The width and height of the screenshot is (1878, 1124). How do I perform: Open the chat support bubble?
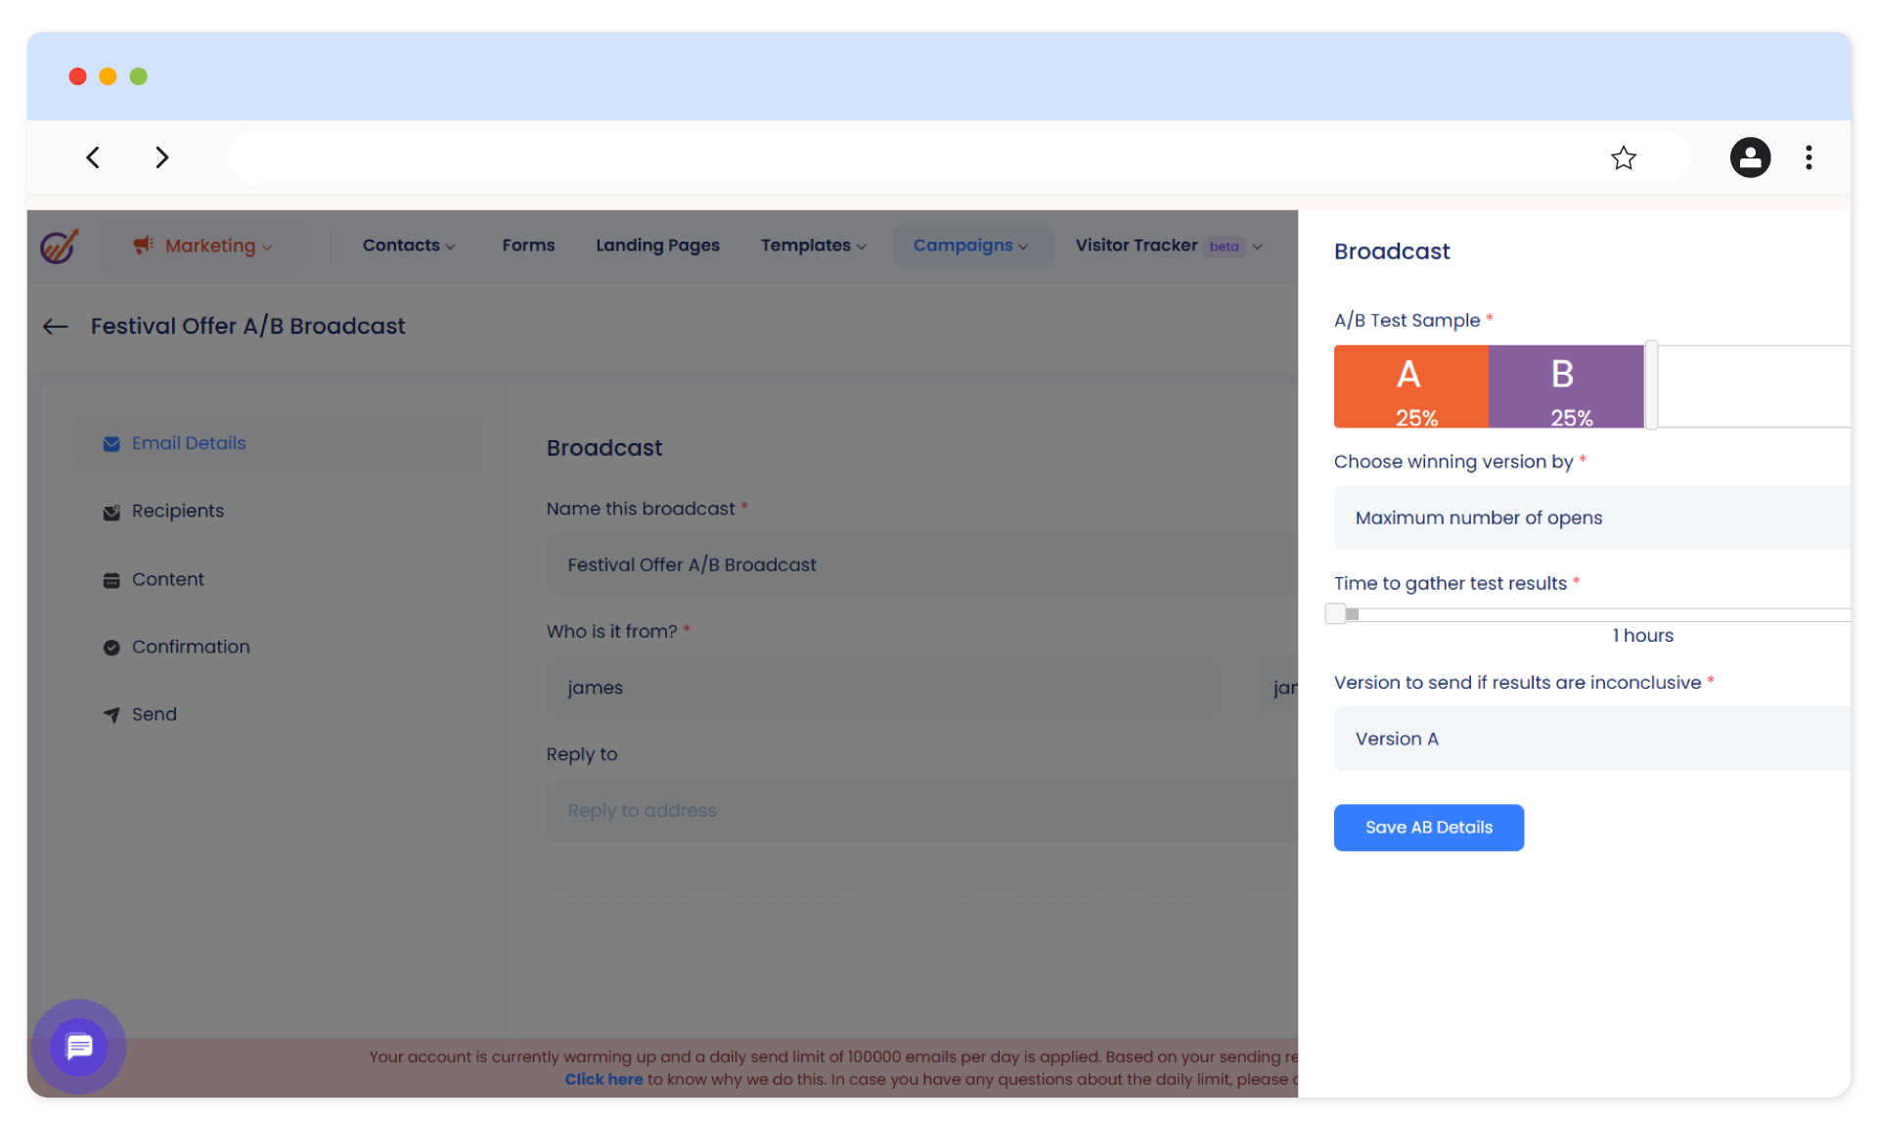[x=78, y=1046]
